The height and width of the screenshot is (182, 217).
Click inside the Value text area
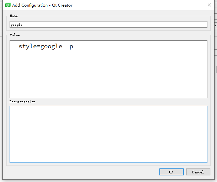pos(108,69)
